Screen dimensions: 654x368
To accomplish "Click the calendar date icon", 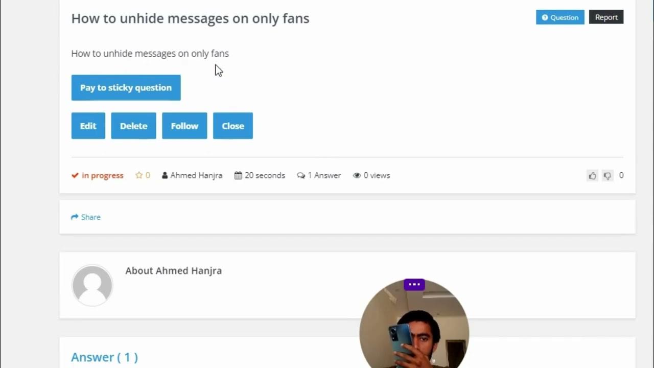I will (238, 175).
